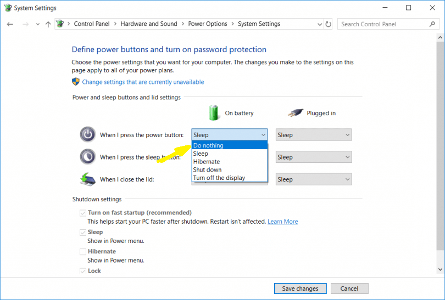Go up one level with up arrow

coord(48,24)
